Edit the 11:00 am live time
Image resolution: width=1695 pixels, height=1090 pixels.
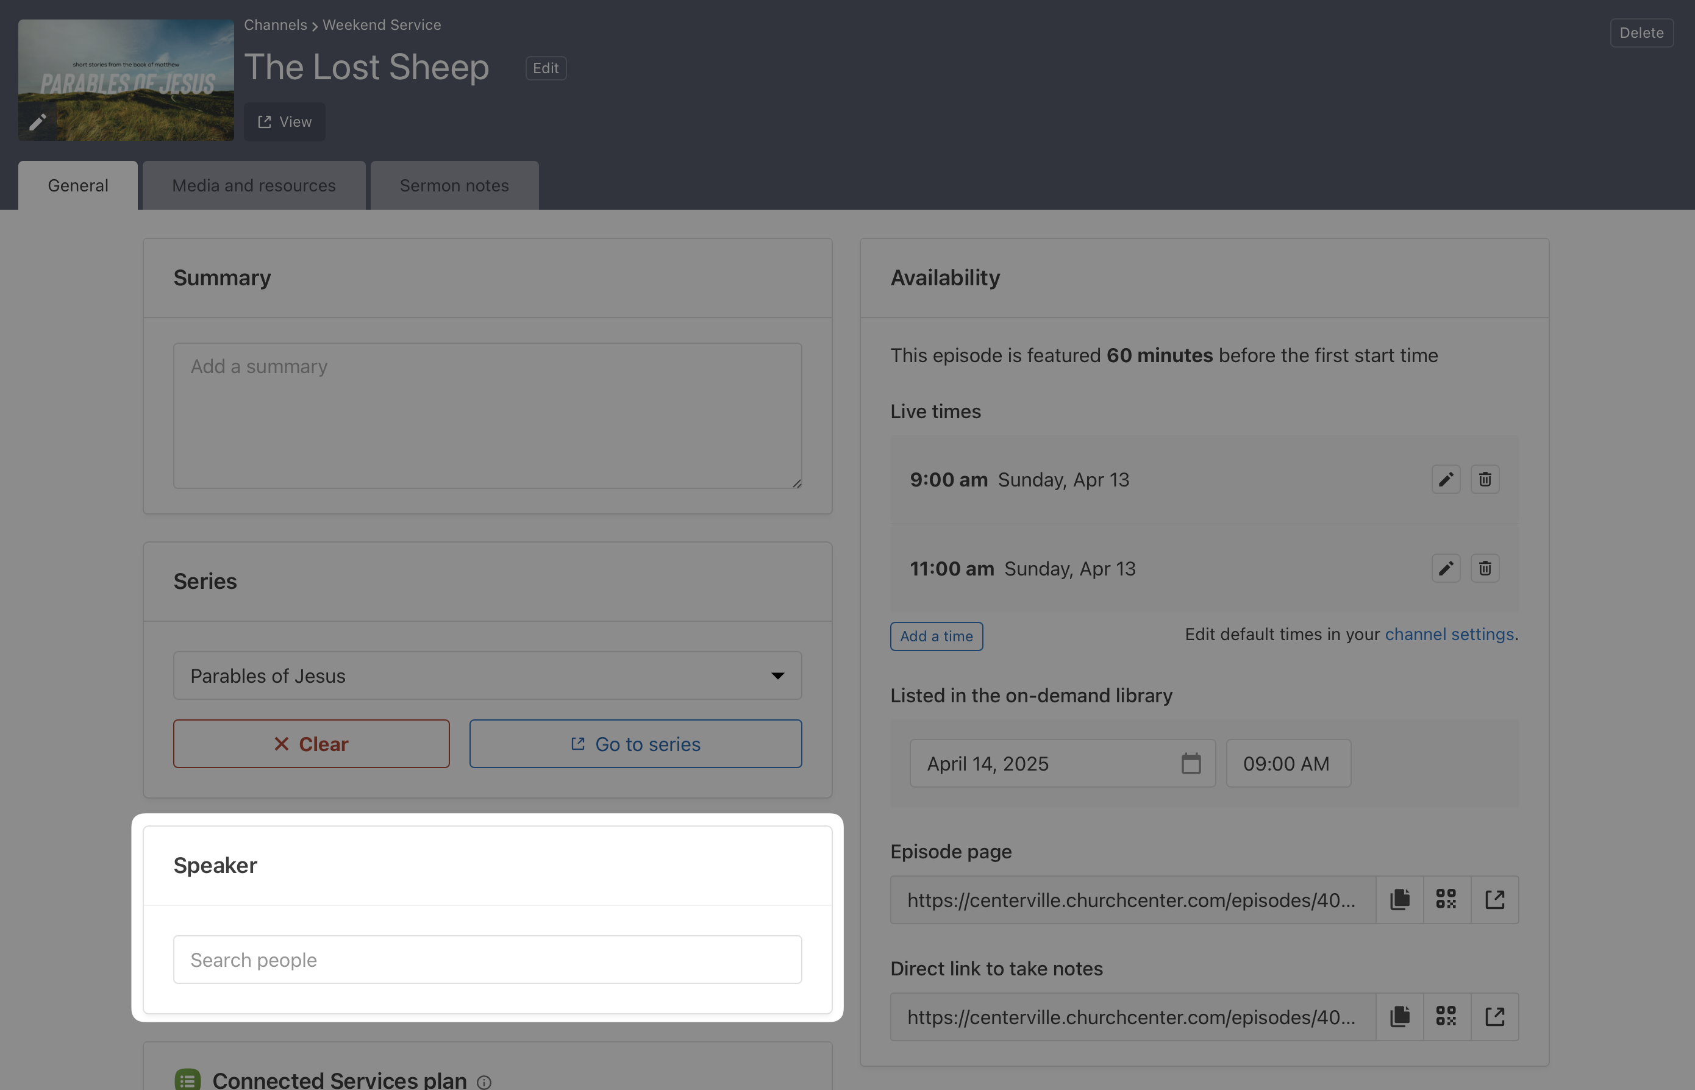(1445, 568)
